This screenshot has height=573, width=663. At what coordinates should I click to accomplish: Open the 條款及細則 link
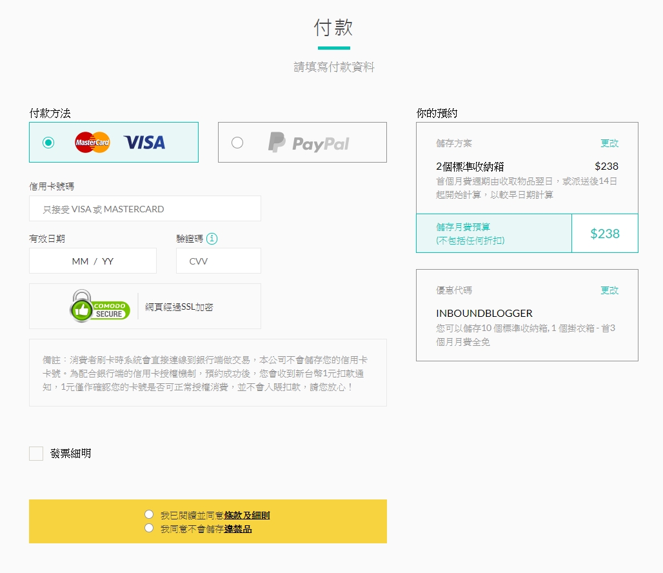point(247,516)
